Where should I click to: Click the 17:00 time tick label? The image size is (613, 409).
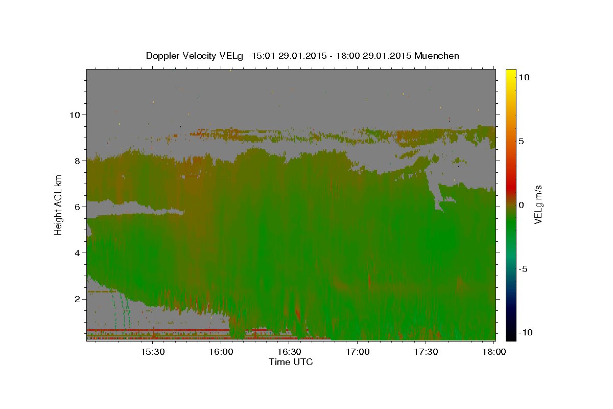(x=358, y=352)
